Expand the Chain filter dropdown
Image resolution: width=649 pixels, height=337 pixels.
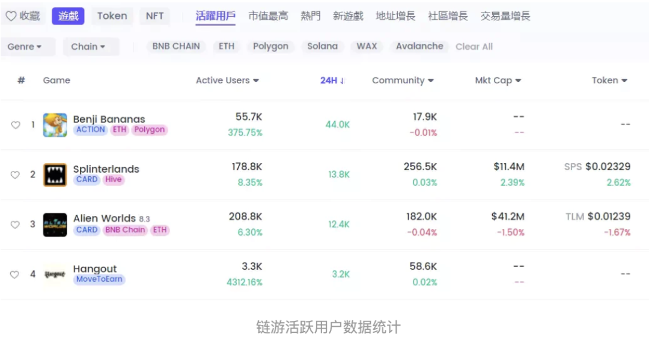pyautogui.click(x=91, y=47)
